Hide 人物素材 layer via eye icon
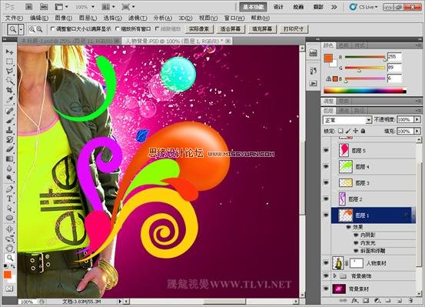 326,262
